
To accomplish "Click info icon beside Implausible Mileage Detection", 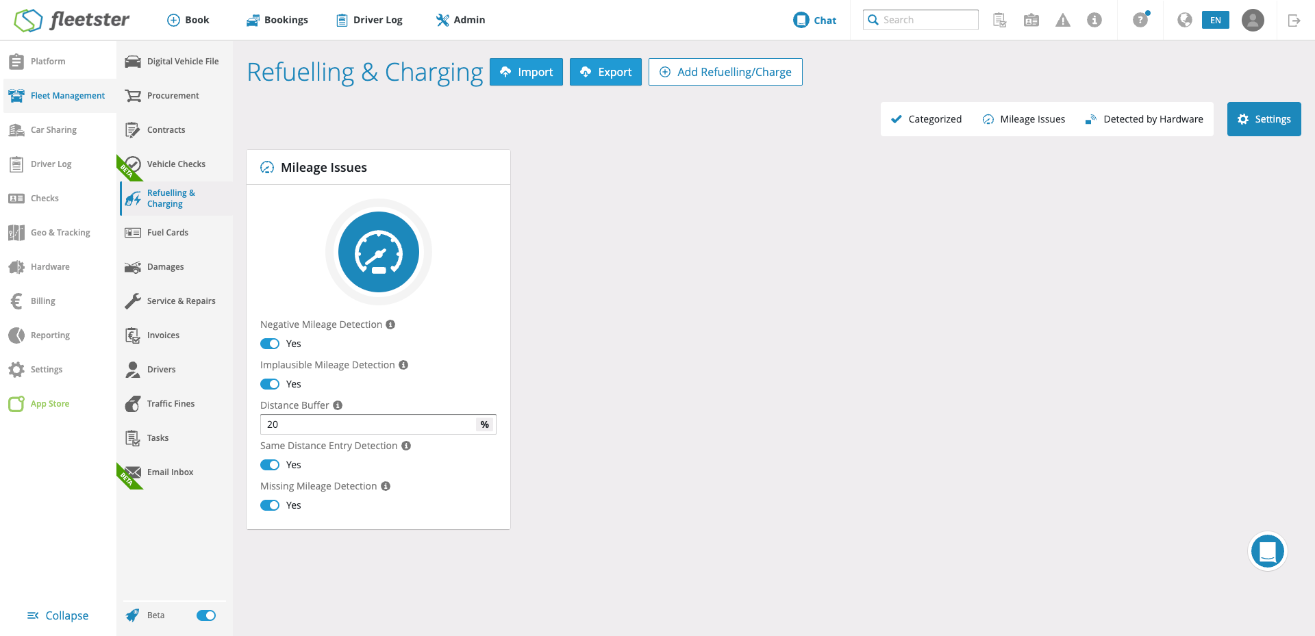I will pos(403,365).
